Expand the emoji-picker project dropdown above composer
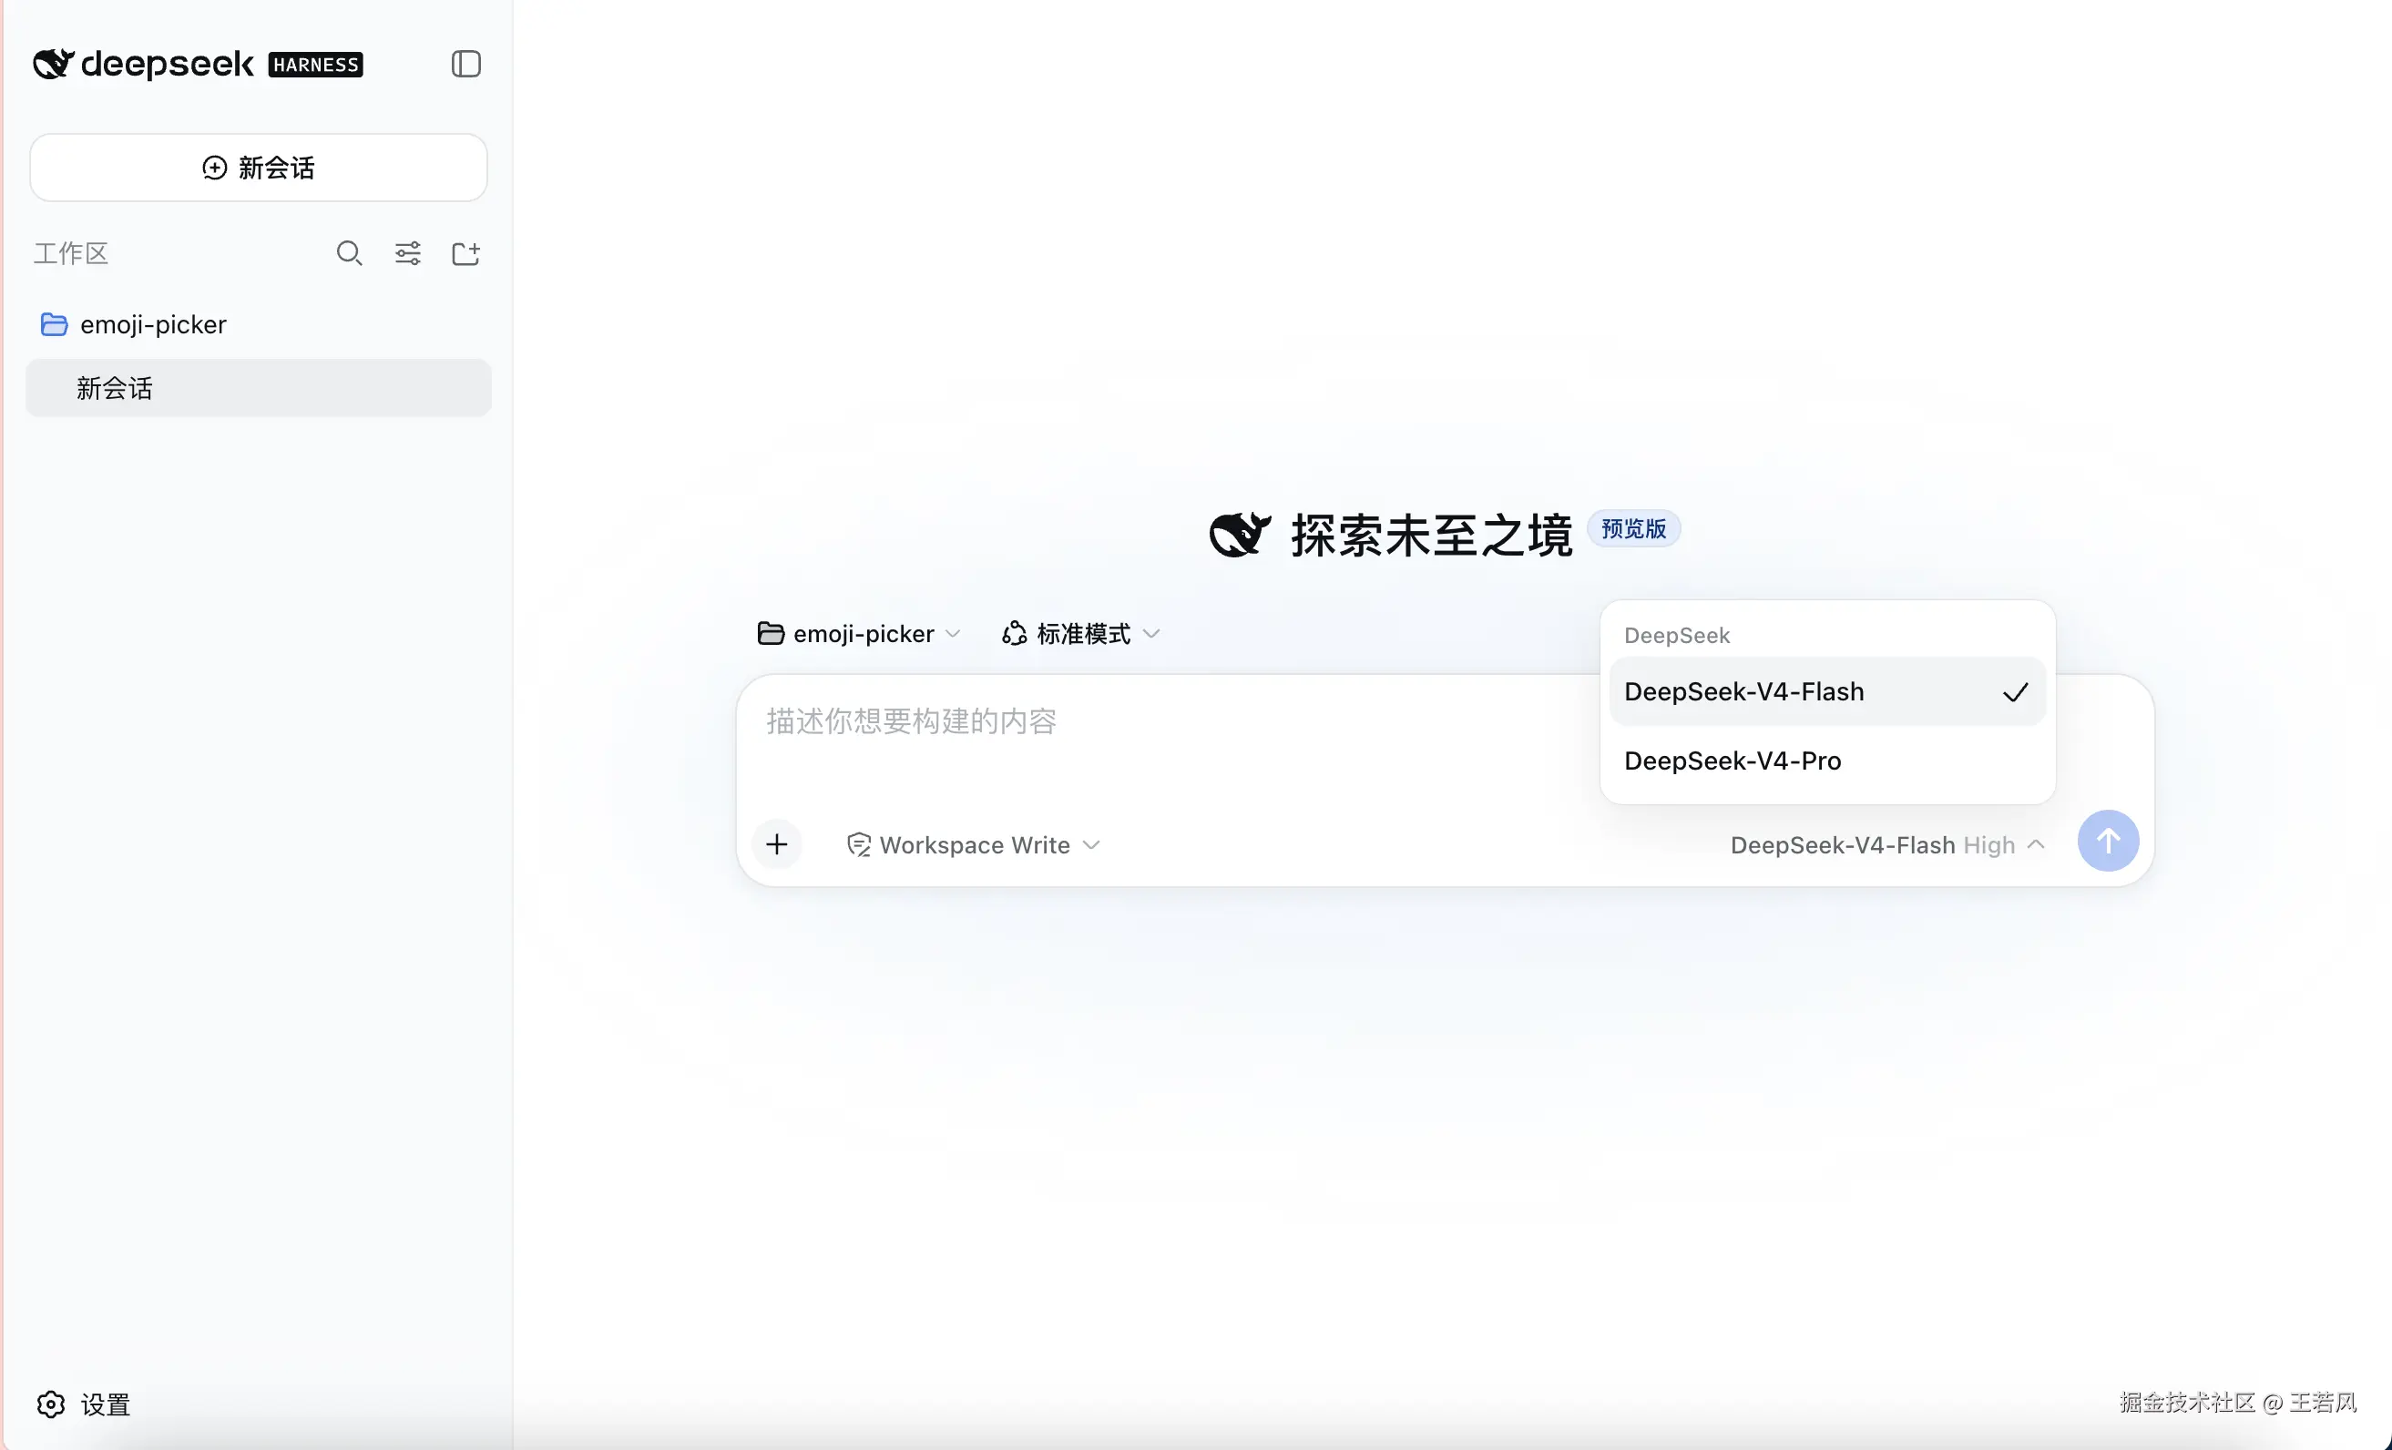2392x1450 pixels. 859,634
